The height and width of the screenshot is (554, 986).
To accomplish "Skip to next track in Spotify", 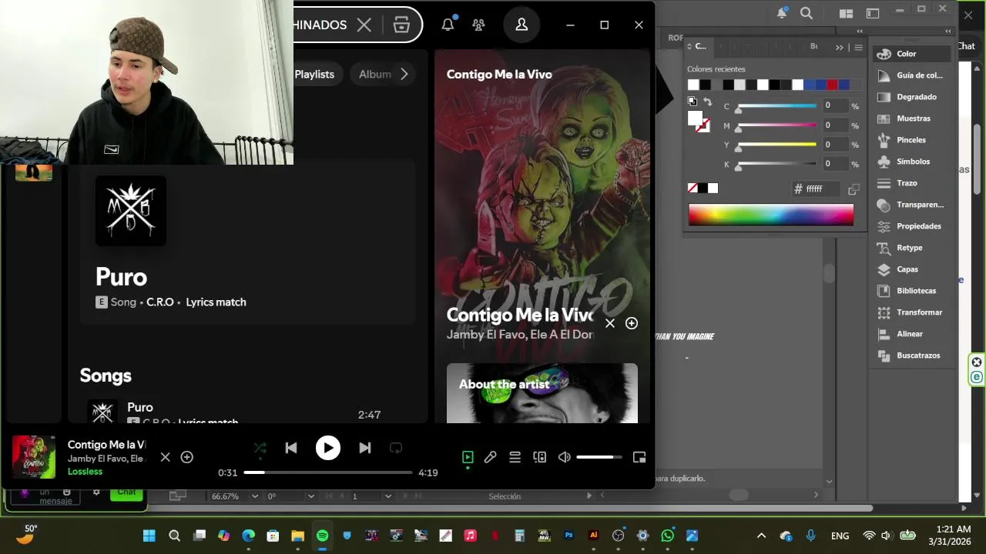I will (365, 448).
